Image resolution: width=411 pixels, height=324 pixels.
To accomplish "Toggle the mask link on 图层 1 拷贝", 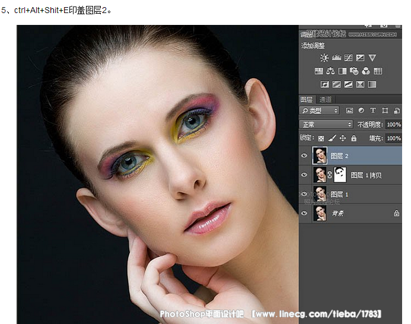I will [330, 174].
